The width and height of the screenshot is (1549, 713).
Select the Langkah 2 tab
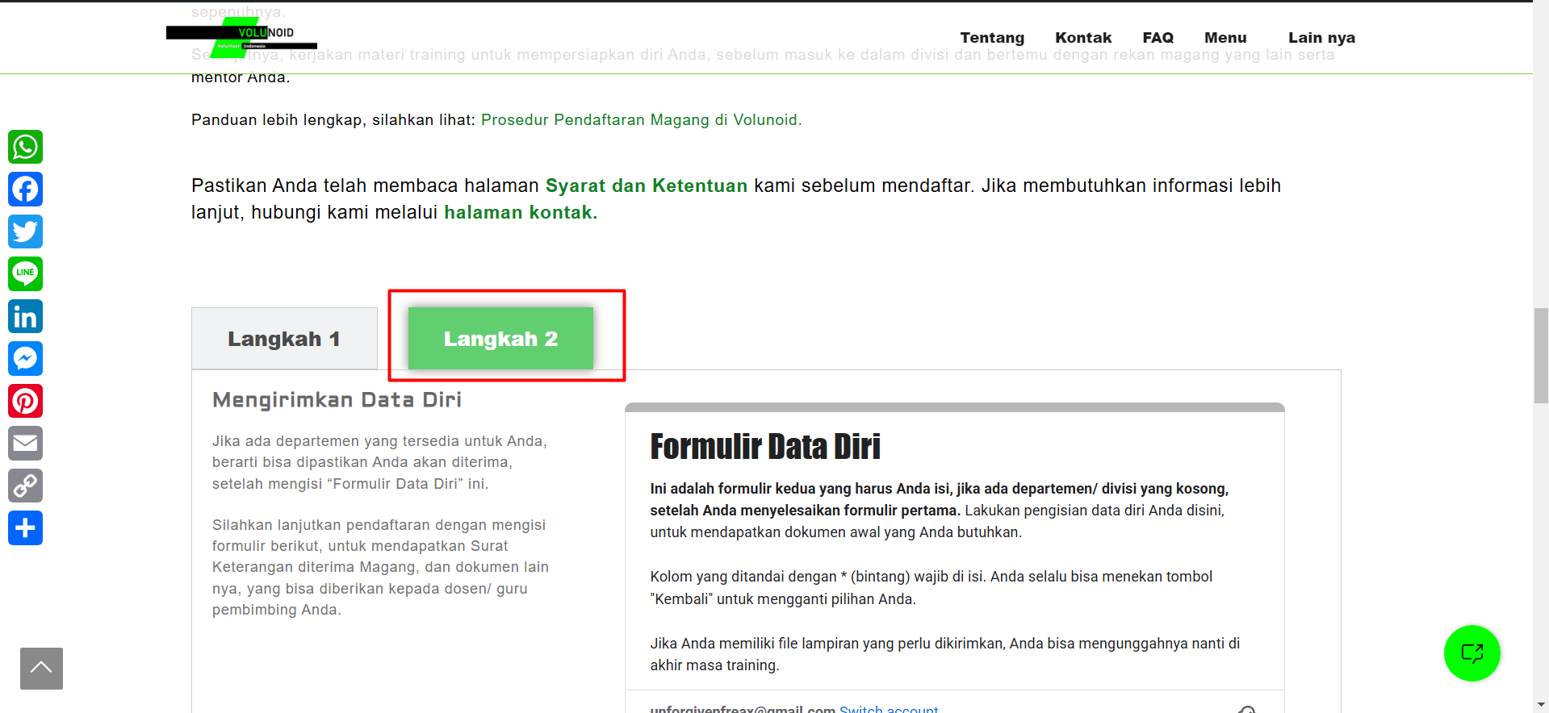500,339
